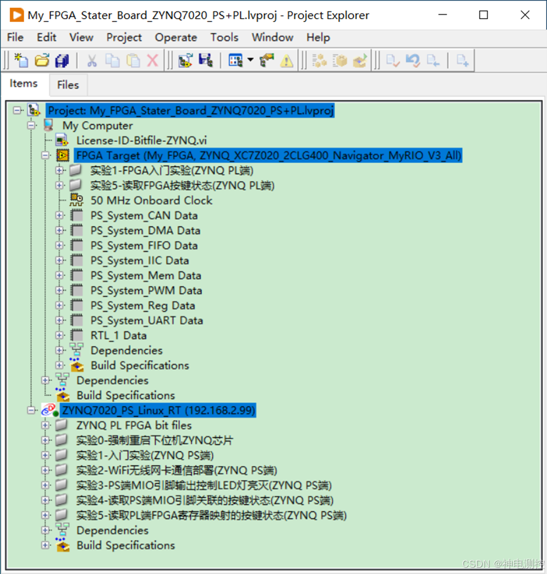Select the License-ID-Bitfile-ZYNQ.vi item

coord(142,140)
